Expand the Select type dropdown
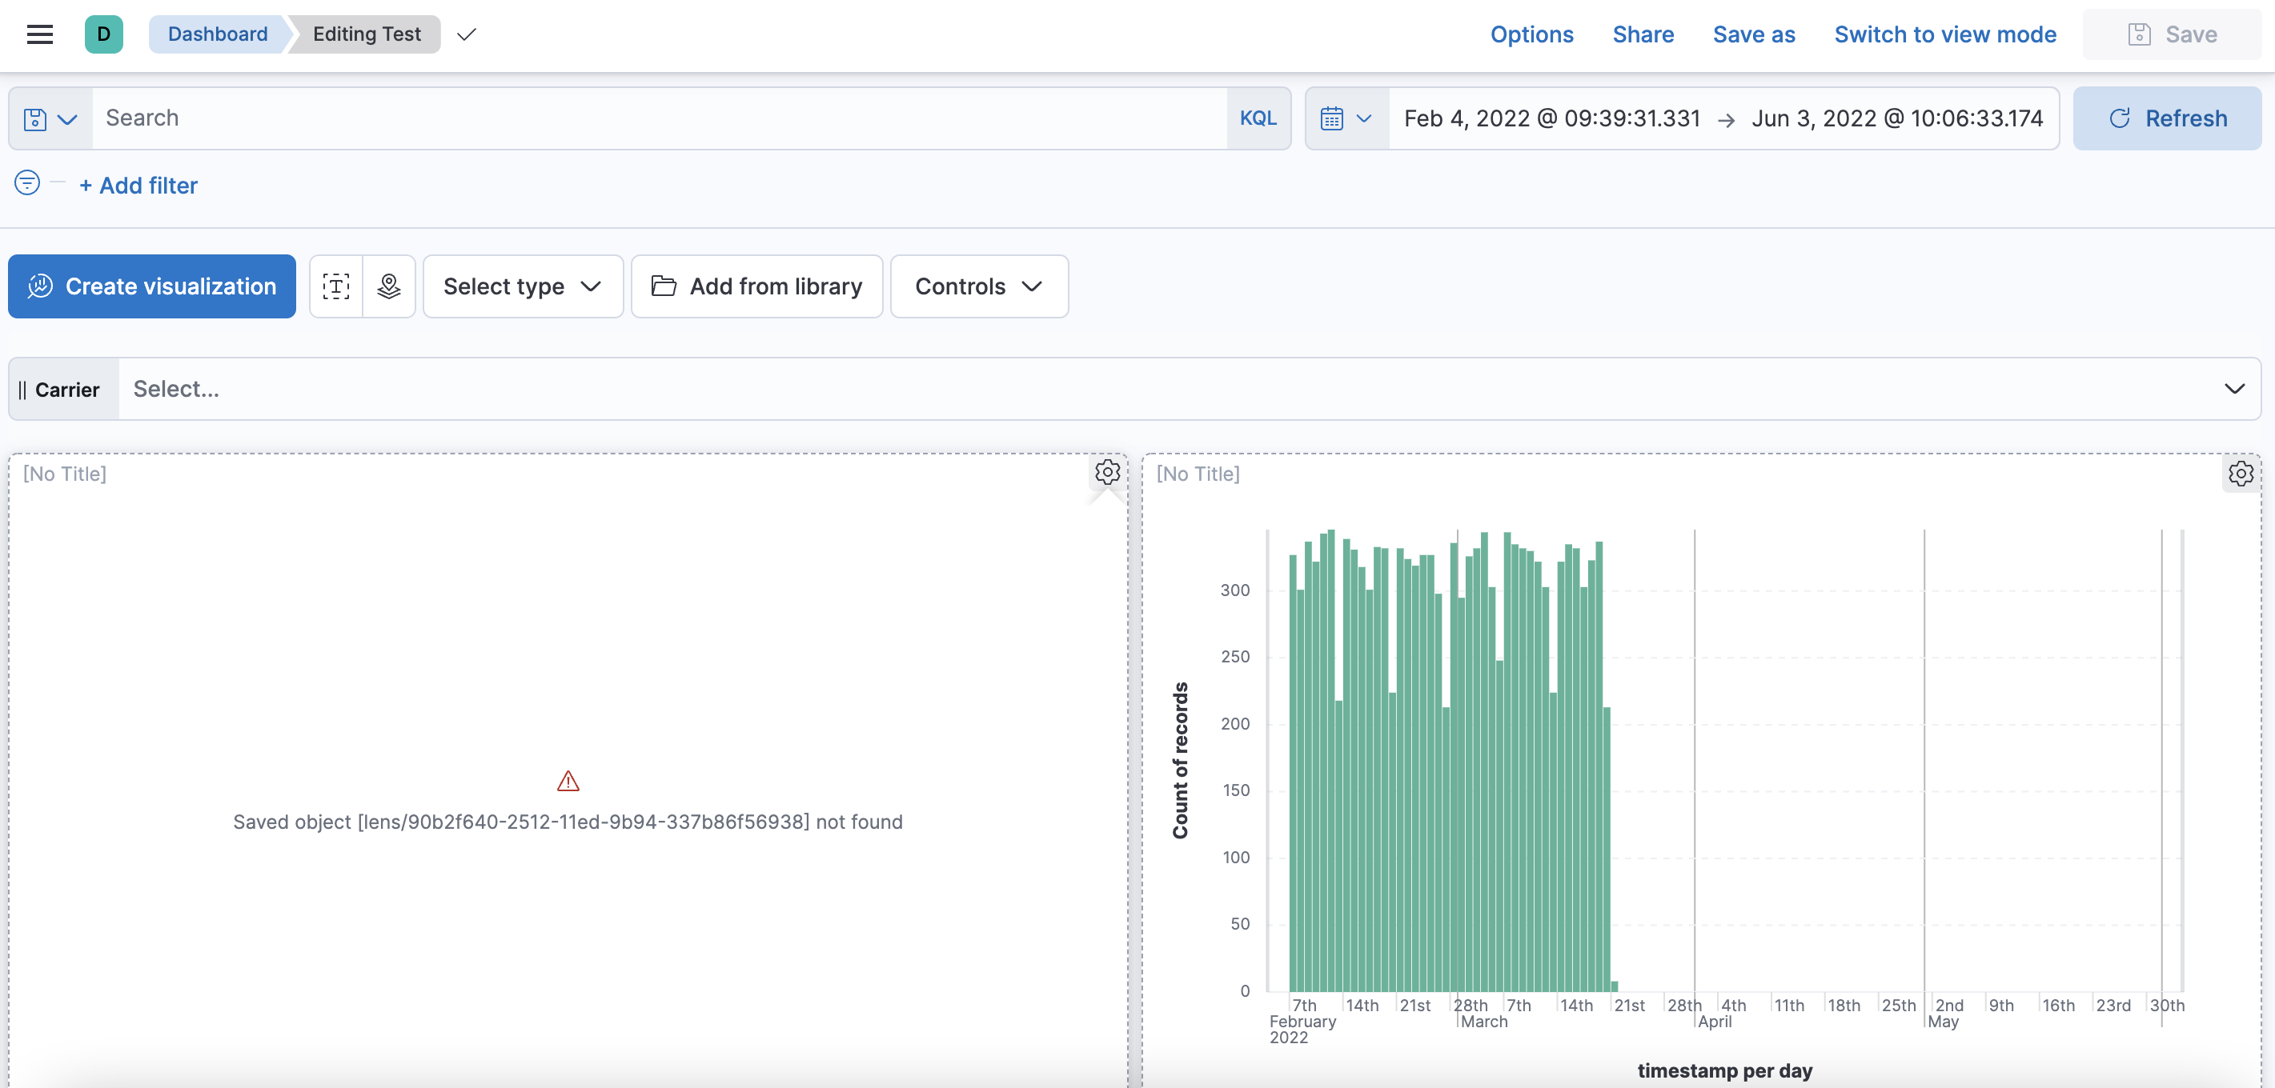The width and height of the screenshot is (2275, 1088). click(523, 286)
